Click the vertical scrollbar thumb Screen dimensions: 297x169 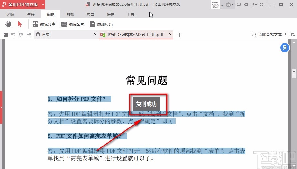(294, 73)
